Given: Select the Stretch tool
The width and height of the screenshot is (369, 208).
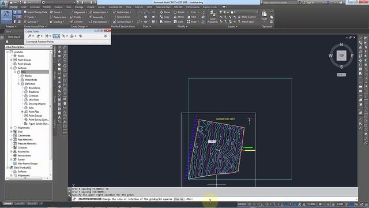Looking at the screenshot, I should pyautogui.click(x=165, y=22).
